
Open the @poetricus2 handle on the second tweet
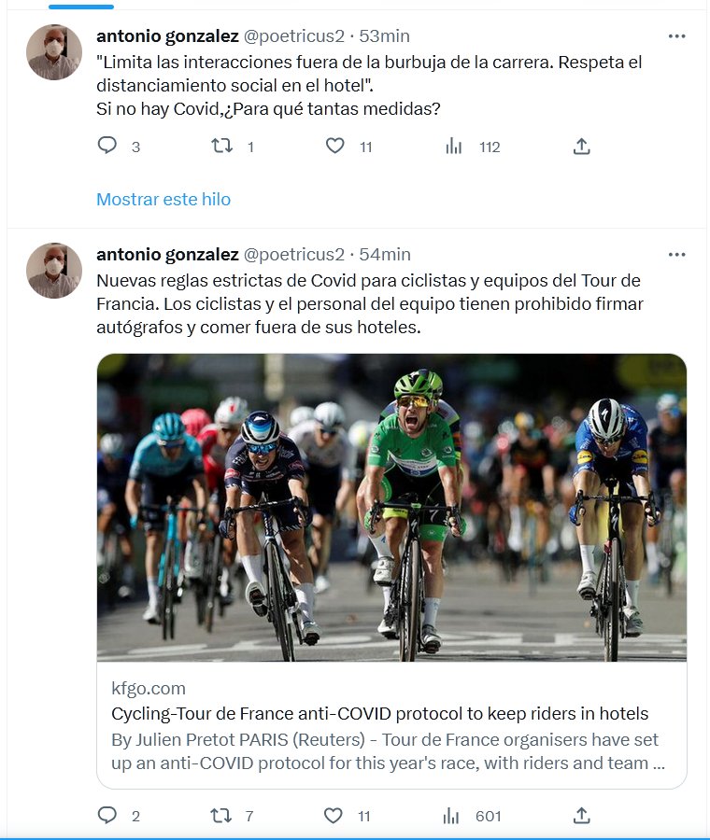click(x=293, y=254)
